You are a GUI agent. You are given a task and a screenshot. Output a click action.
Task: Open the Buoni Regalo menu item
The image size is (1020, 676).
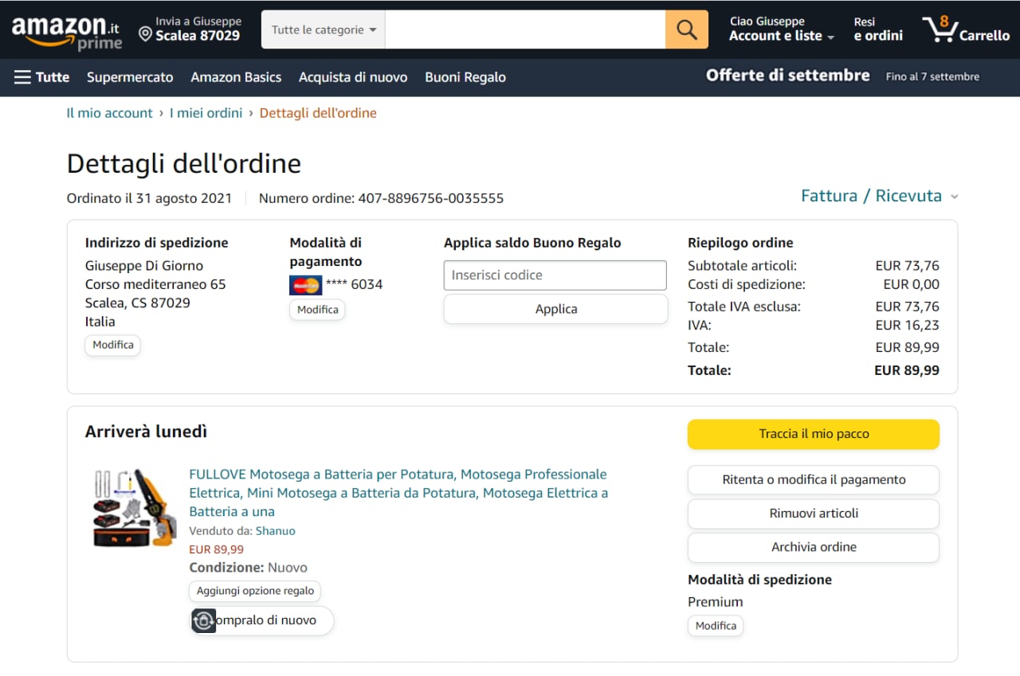click(465, 77)
